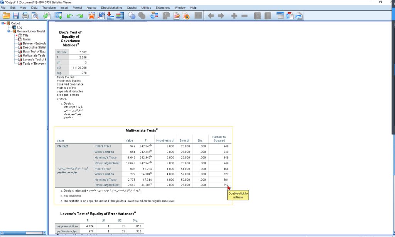Open the Variables icon with colored bars grid

[120, 16]
